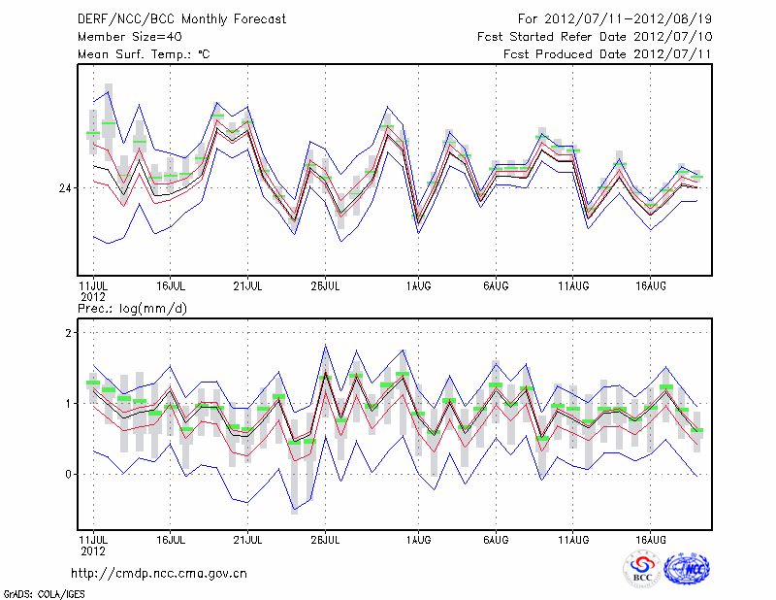776x600 pixels.
Task: Click 11JUL 2012 label under precipitation chart
Action: (93, 543)
